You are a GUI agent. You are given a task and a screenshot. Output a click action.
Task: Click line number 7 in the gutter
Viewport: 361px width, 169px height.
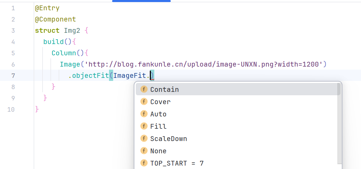[13, 75]
